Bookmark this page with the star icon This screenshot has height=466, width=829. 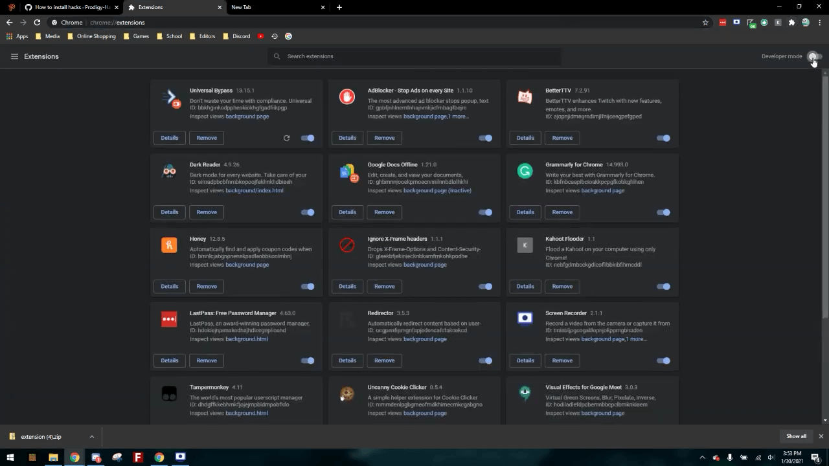pyautogui.click(x=705, y=22)
